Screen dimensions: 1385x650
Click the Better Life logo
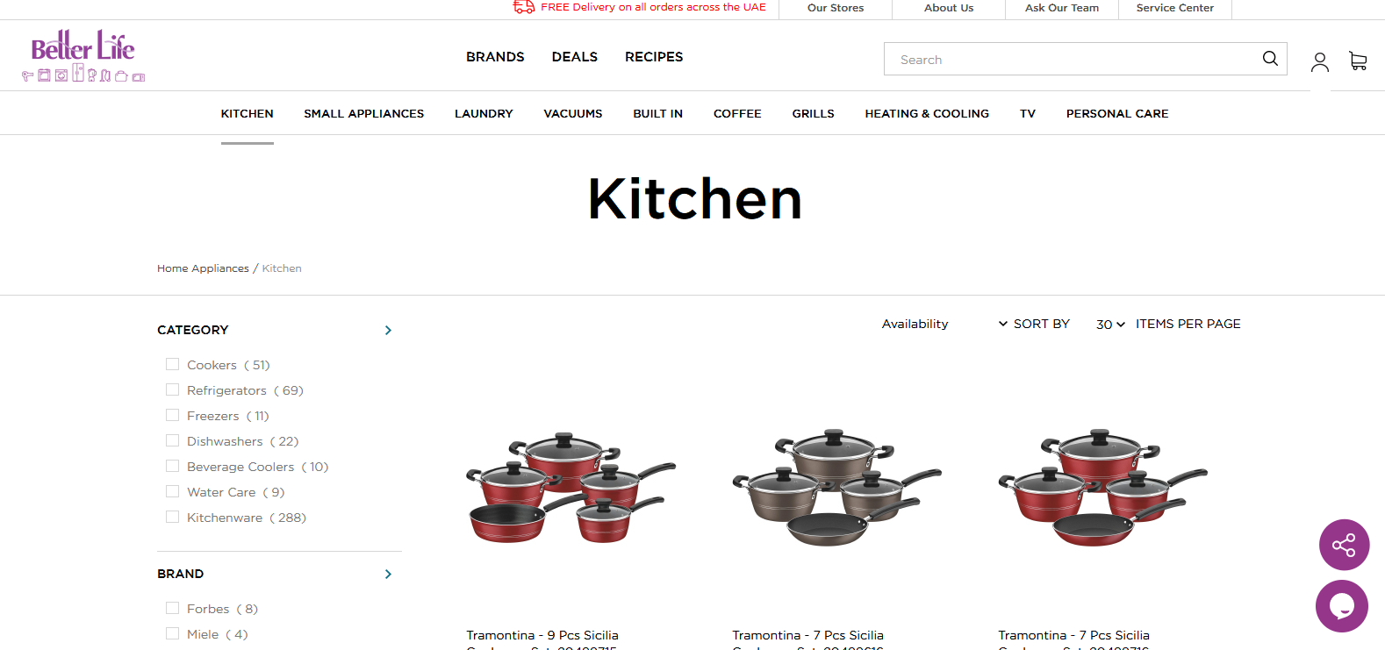(x=83, y=55)
